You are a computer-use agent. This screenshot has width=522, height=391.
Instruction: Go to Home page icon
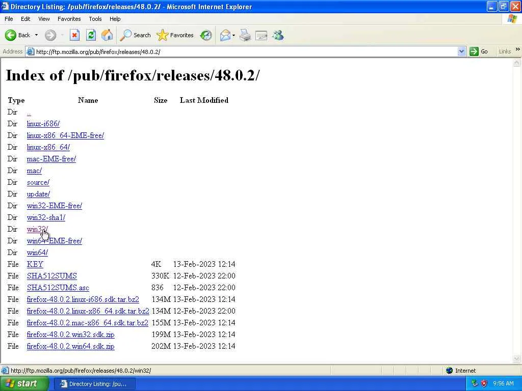pyautogui.click(x=107, y=35)
